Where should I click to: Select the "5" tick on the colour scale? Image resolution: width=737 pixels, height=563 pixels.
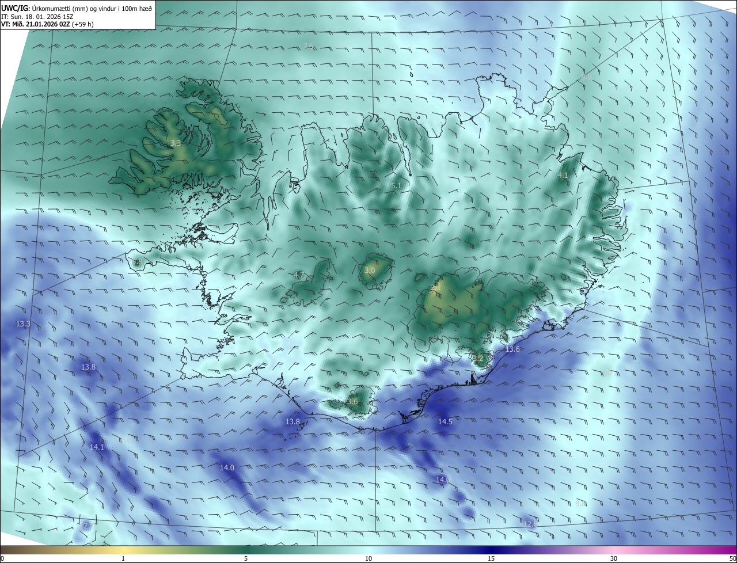pyautogui.click(x=246, y=559)
